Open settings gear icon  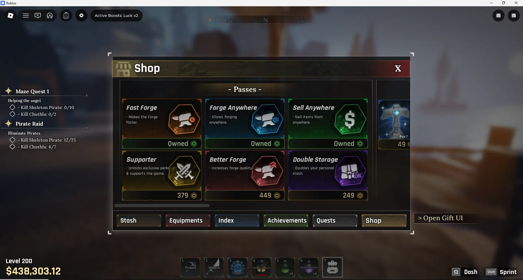tap(81, 15)
